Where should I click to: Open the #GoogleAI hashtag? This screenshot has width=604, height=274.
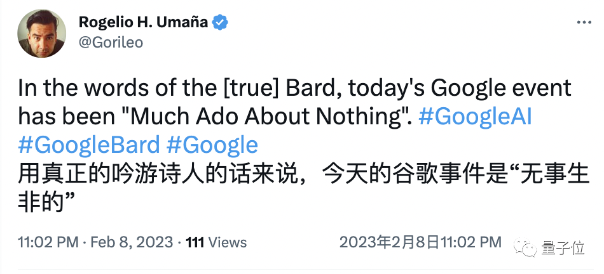pyautogui.click(x=475, y=116)
